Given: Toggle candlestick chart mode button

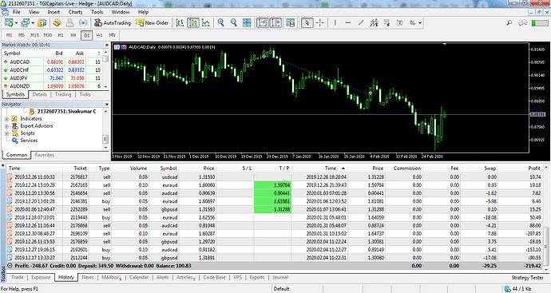Looking at the screenshot, I should [193, 23].
